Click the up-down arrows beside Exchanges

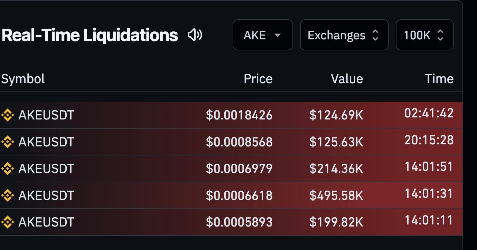click(375, 35)
